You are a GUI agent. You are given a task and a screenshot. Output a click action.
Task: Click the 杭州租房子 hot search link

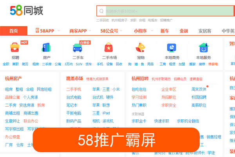pos(119,20)
